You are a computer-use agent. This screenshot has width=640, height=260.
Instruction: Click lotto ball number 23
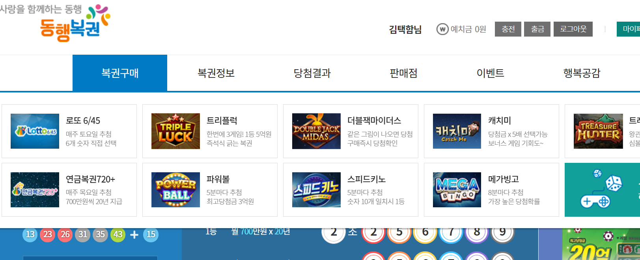click(x=48, y=234)
